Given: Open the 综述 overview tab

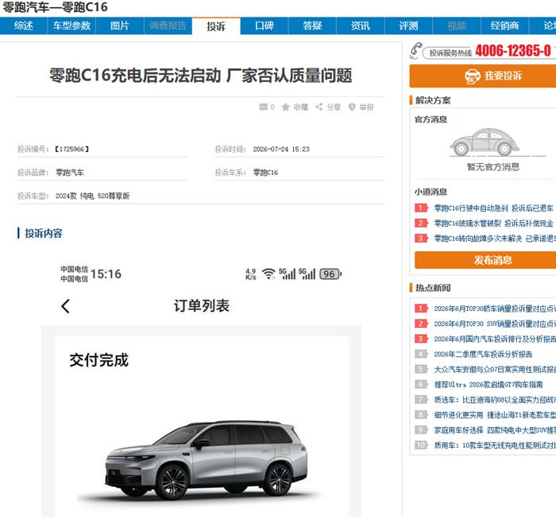Looking at the screenshot, I should point(23,25).
